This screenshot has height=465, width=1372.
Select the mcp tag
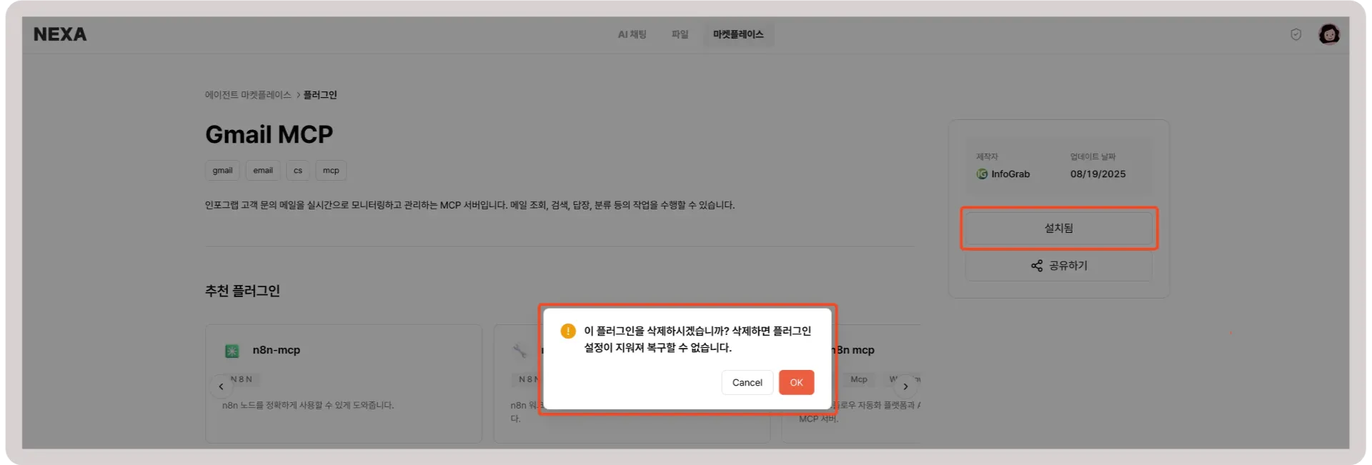(331, 171)
